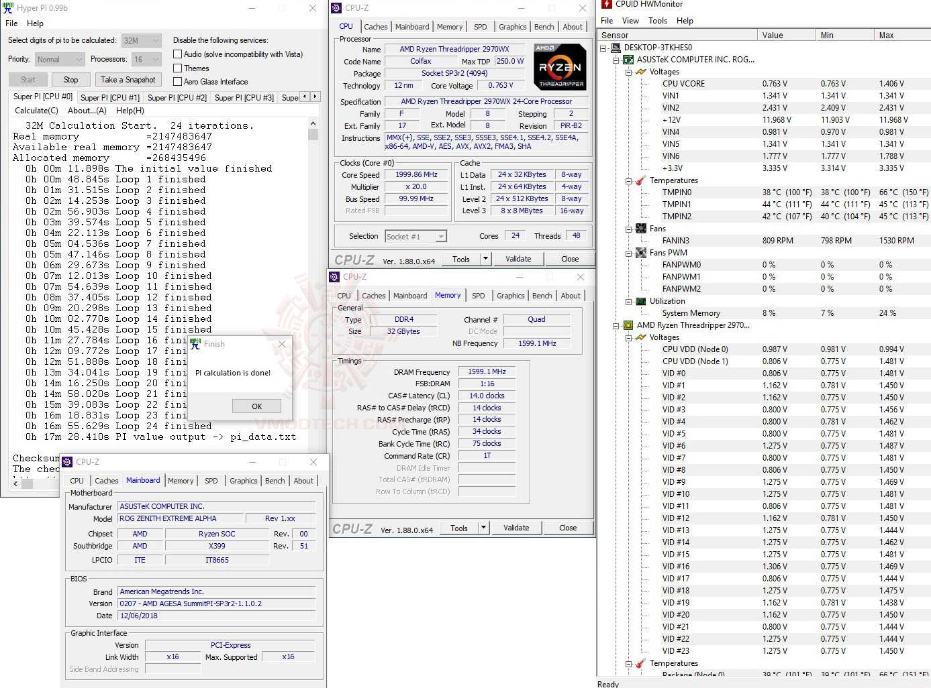Open the Calculate(C) menu in Super PI

(x=36, y=111)
